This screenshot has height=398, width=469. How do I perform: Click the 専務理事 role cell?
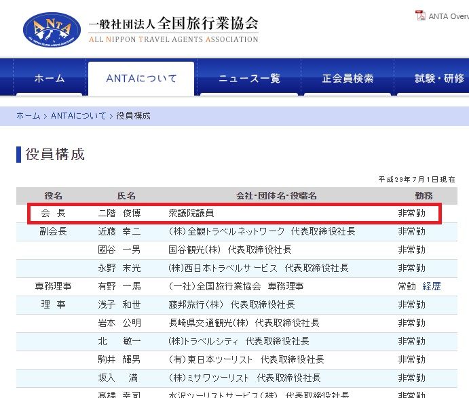[53, 286]
